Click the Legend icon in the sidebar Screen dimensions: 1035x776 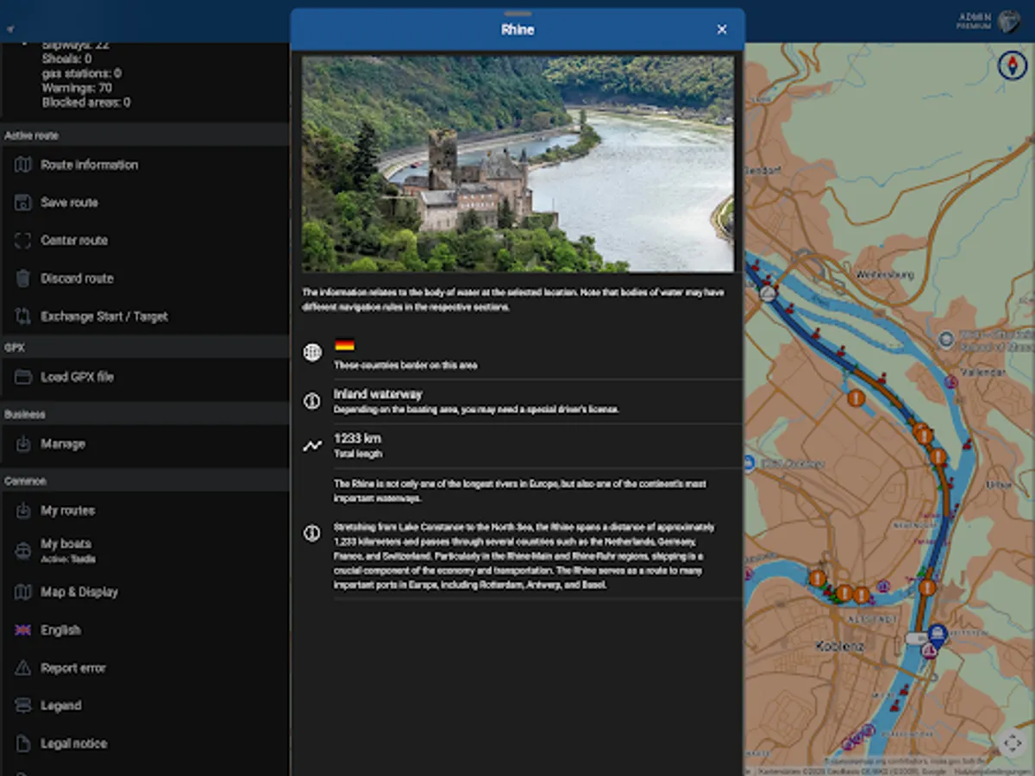(22, 705)
